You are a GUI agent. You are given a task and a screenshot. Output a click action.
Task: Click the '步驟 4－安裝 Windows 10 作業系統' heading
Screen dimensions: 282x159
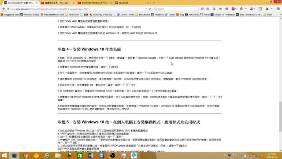[x=89, y=49]
